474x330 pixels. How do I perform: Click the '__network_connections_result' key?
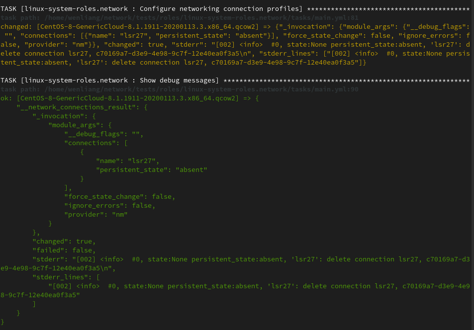click(75, 107)
